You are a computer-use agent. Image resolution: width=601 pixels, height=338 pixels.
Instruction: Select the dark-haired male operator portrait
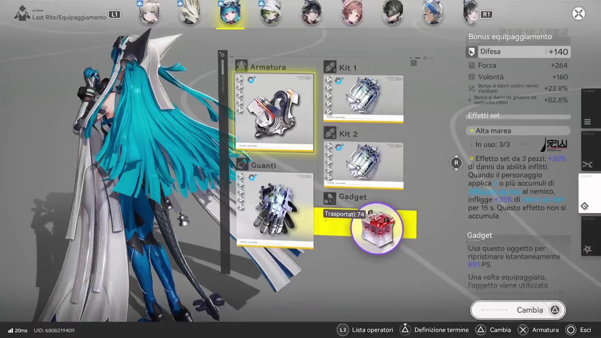[x=311, y=13]
